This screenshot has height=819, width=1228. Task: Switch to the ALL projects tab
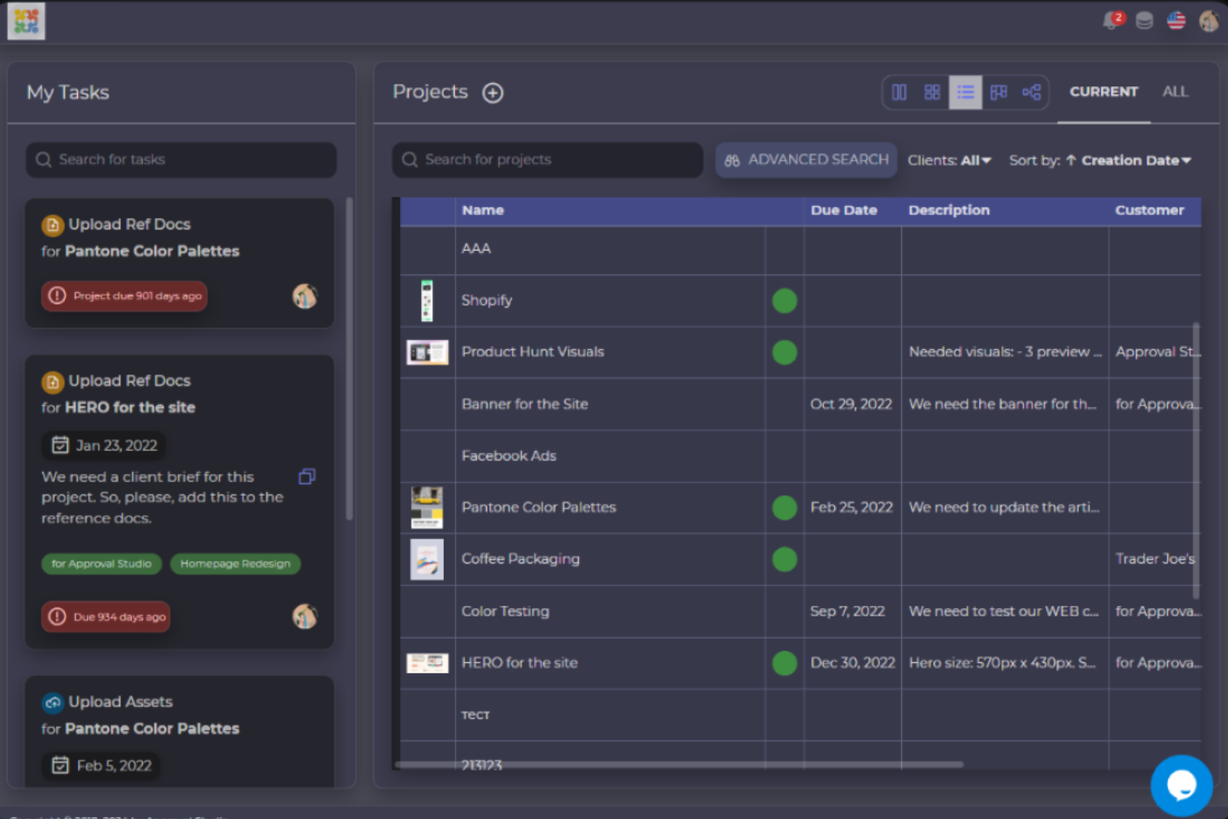[1175, 92]
